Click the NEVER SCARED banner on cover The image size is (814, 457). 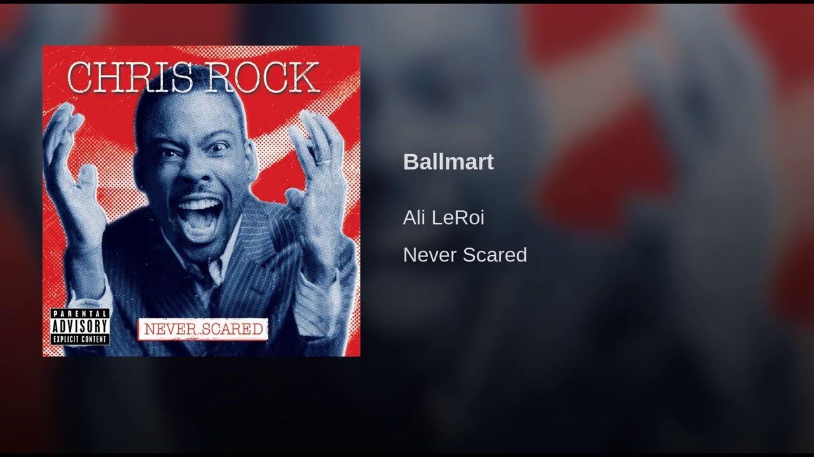pos(203,329)
